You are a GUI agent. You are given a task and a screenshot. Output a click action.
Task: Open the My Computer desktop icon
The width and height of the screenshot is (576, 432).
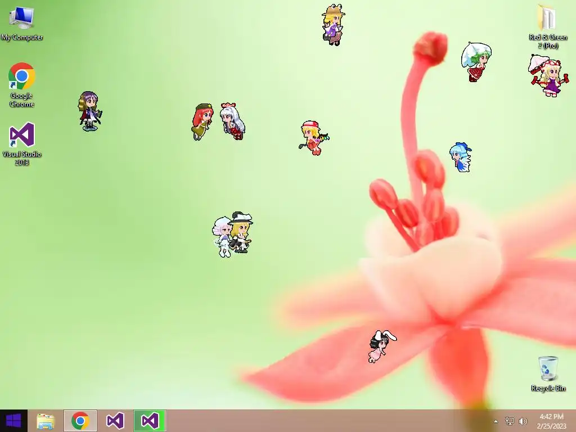[x=22, y=23]
